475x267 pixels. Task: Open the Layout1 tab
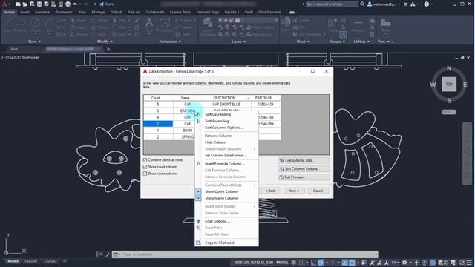tap(31, 261)
